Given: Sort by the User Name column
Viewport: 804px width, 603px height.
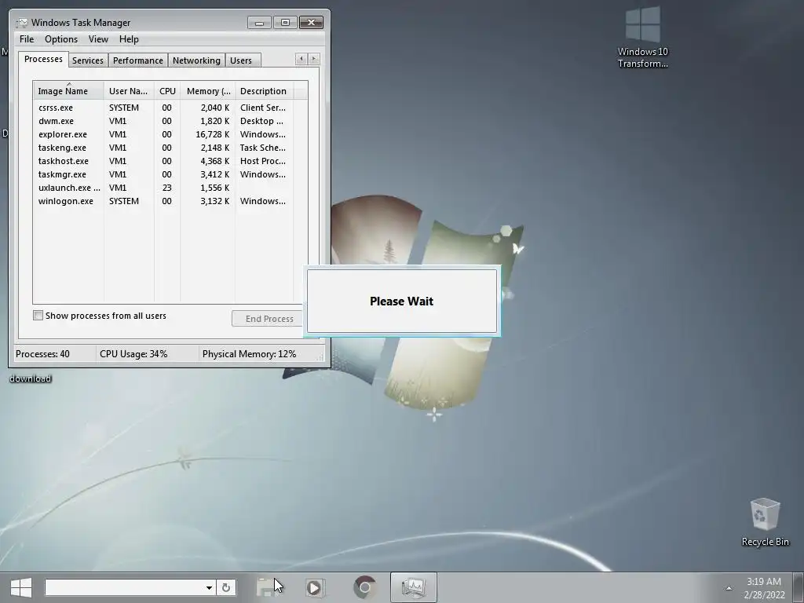Looking at the screenshot, I should [130, 91].
